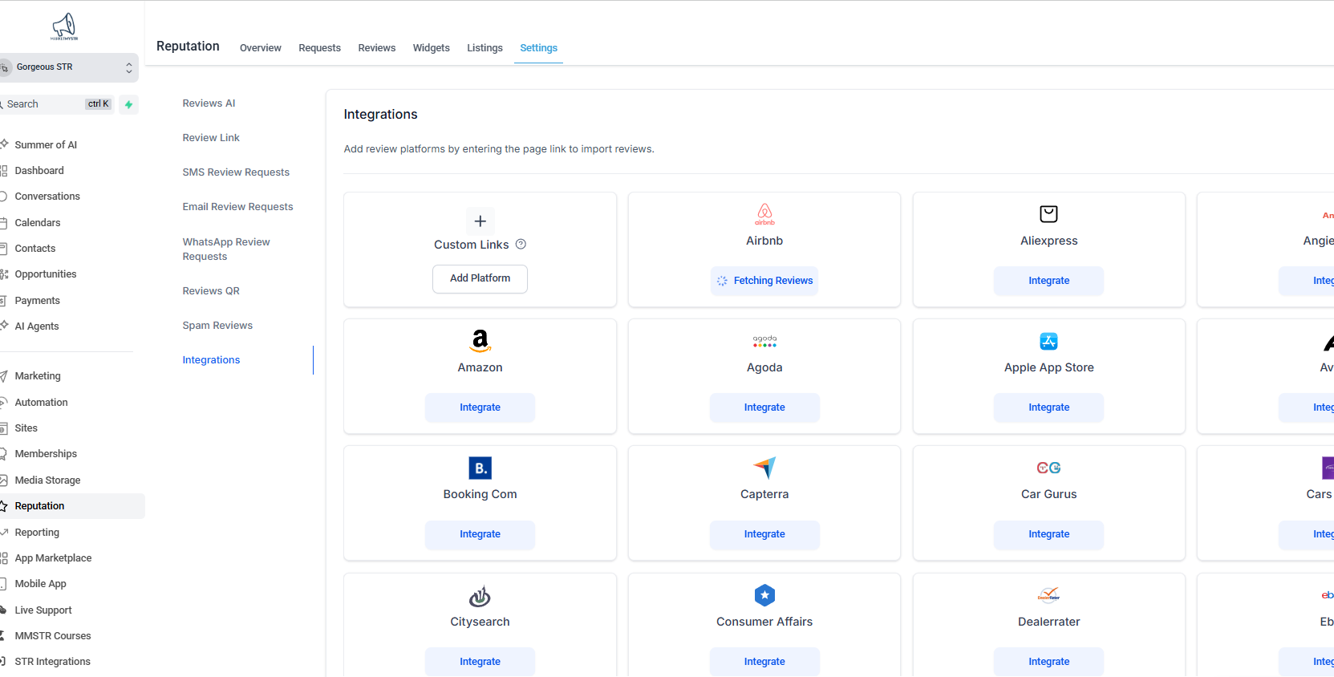Open Email Review Requests settings
1334x677 pixels.
(237, 207)
